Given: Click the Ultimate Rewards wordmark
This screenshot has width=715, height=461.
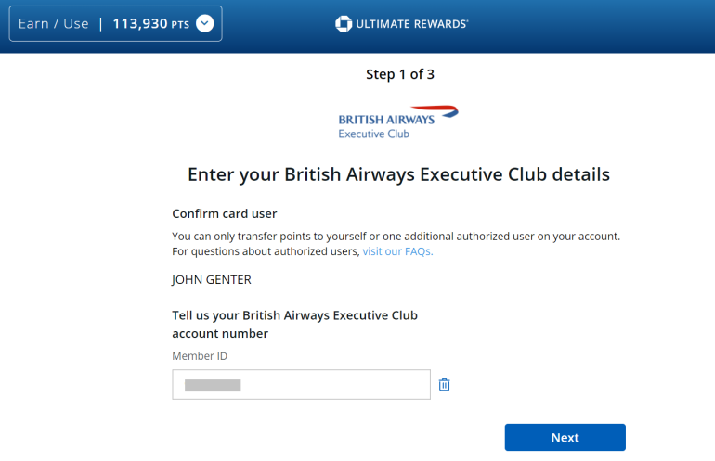Looking at the screenshot, I should click(x=412, y=24).
